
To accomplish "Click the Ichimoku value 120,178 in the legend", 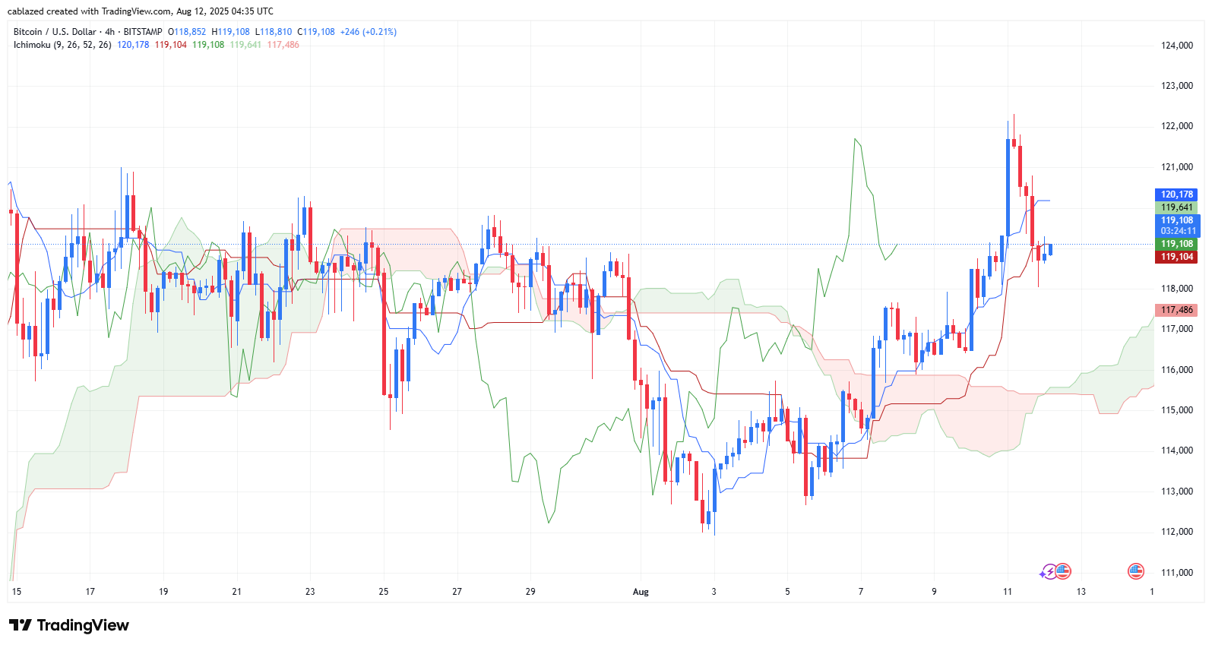I will [133, 45].
